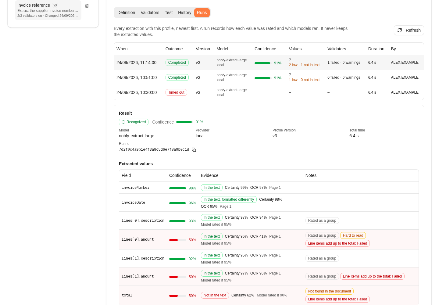Click the '1 failed · 0 warnings' validators cell
439x305 pixels.
click(x=344, y=63)
